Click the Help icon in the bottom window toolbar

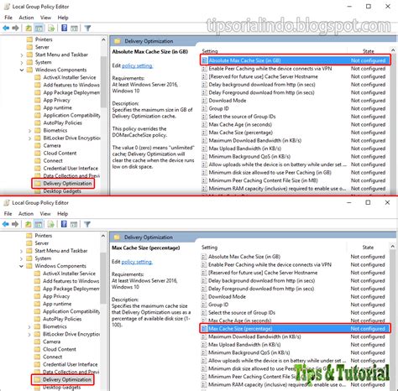pyautogui.click(x=64, y=224)
